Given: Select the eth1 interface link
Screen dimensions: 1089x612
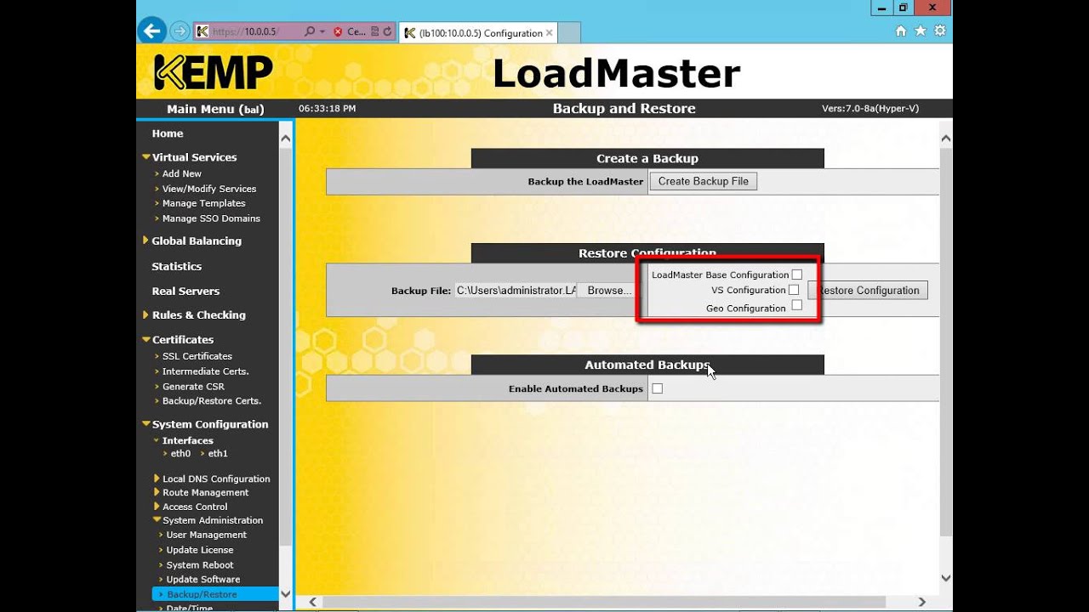Looking at the screenshot, I should pyautogui.click(x=218, y=454).
